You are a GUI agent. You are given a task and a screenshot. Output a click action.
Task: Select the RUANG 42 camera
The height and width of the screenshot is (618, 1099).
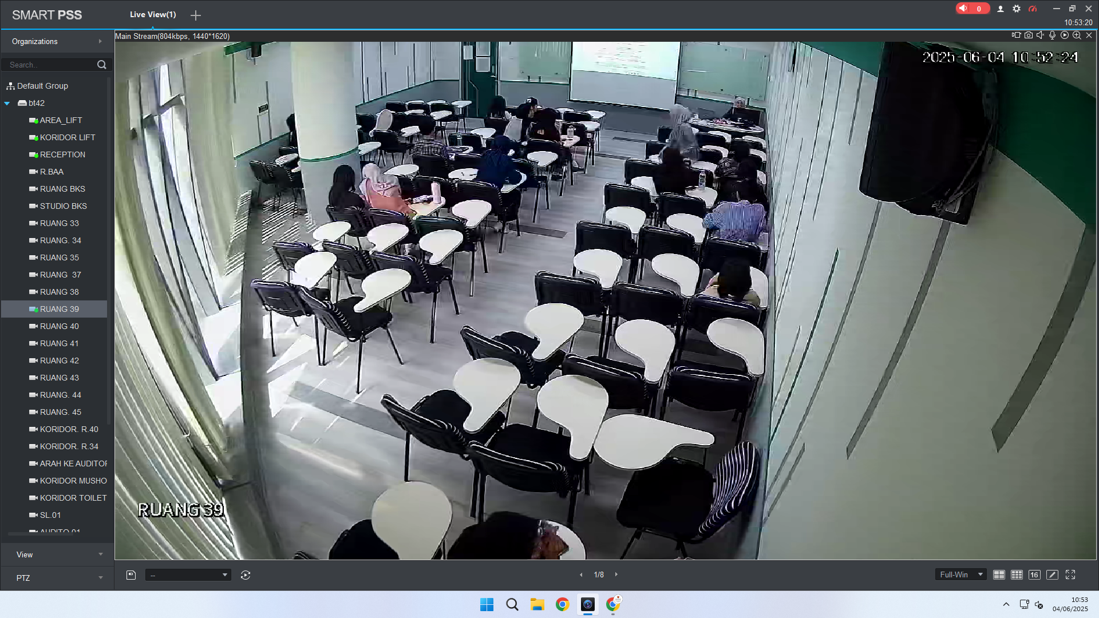[60, 360]
